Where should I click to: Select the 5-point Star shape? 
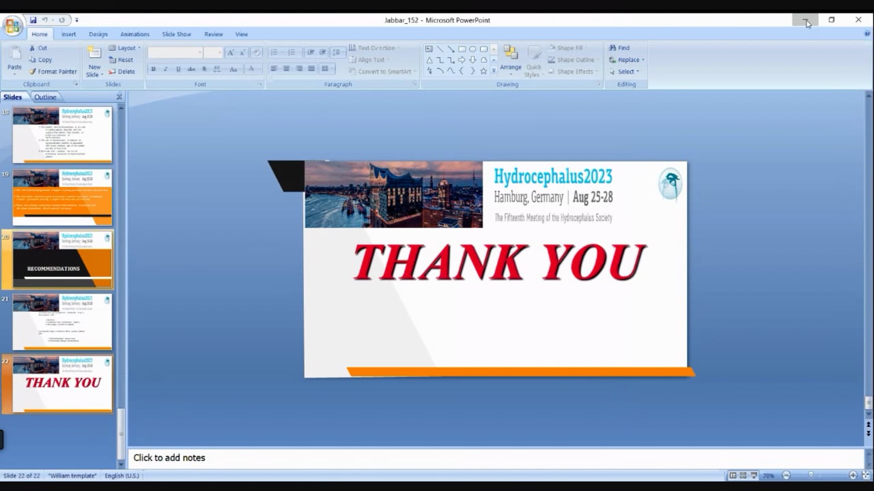click(483, 70)
